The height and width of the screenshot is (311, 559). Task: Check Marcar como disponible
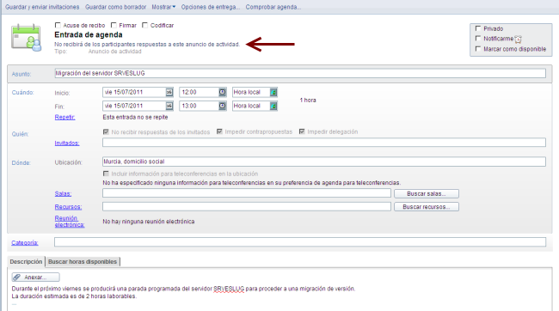478,49
